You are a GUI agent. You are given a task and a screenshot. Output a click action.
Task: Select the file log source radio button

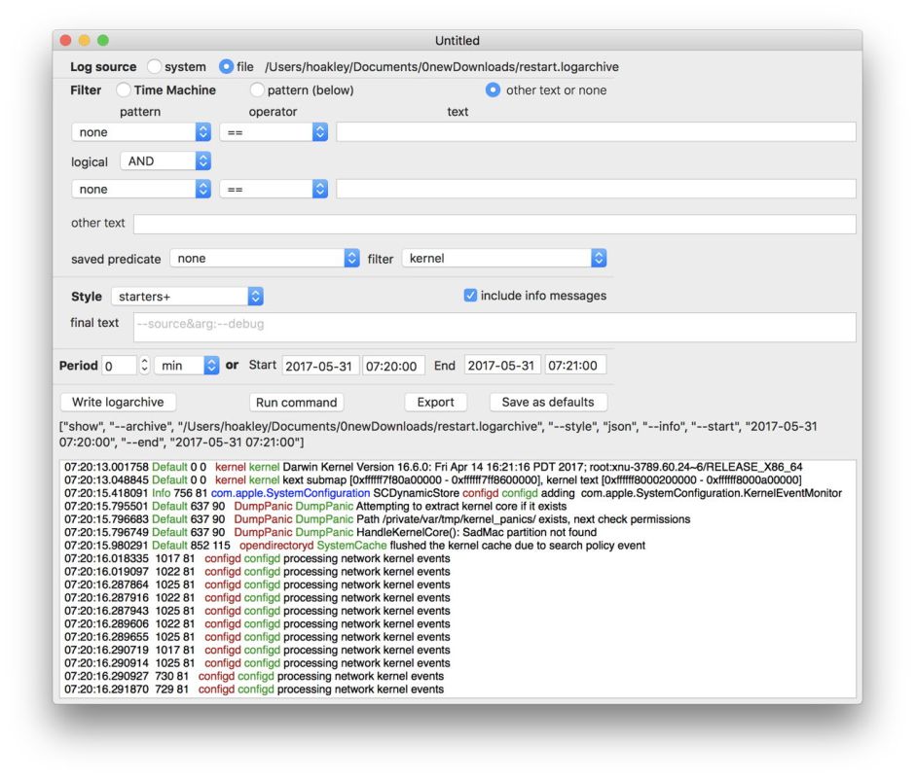pos(227,67)
